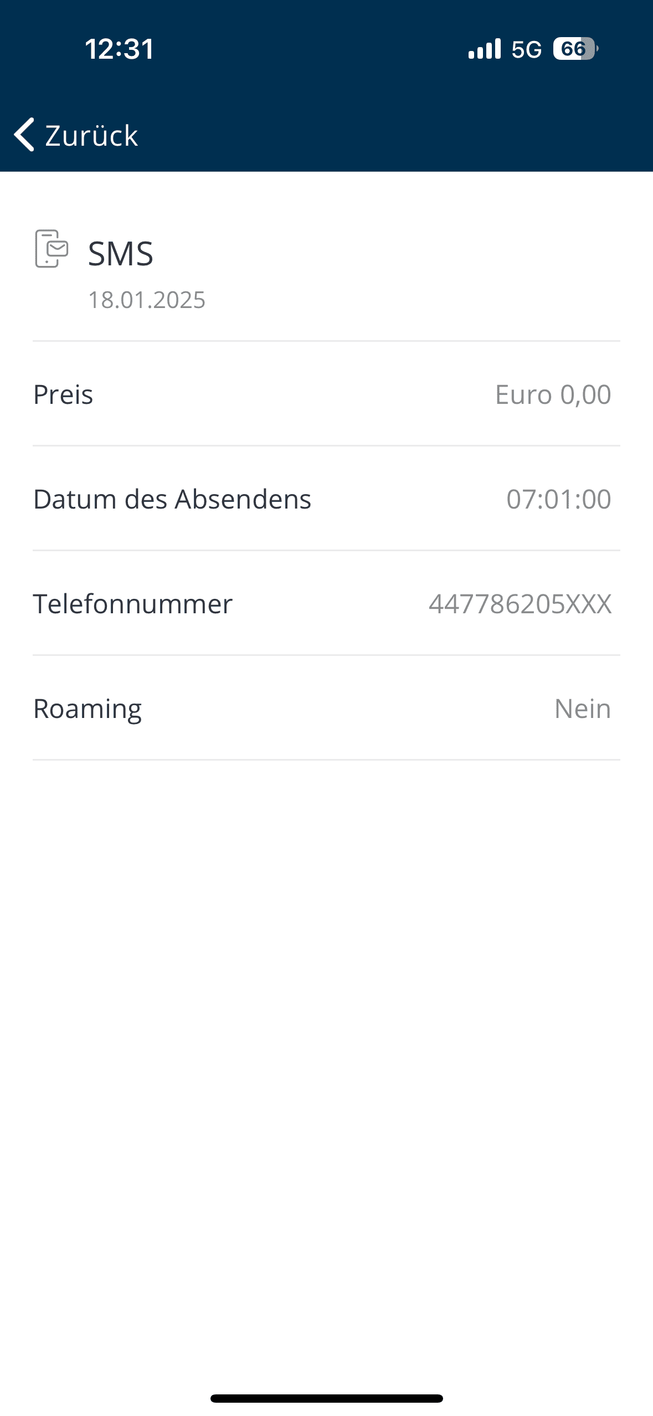Screen dimensions: 653x1416
Task: Select the SMS heading text
Action: click(121, 254)
